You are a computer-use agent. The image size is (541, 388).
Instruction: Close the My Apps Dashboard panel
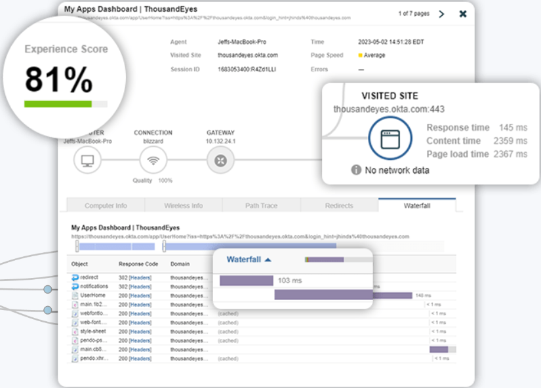click(463, 14)
